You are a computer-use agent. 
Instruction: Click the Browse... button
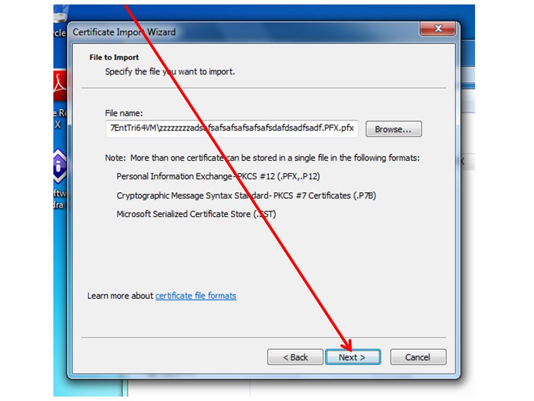(x=393, y=129)
